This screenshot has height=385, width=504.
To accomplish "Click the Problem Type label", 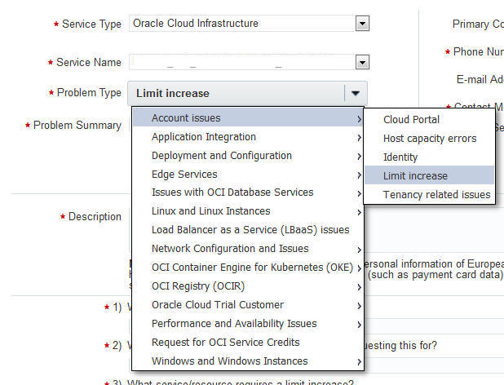I will (x=89, y=93).
